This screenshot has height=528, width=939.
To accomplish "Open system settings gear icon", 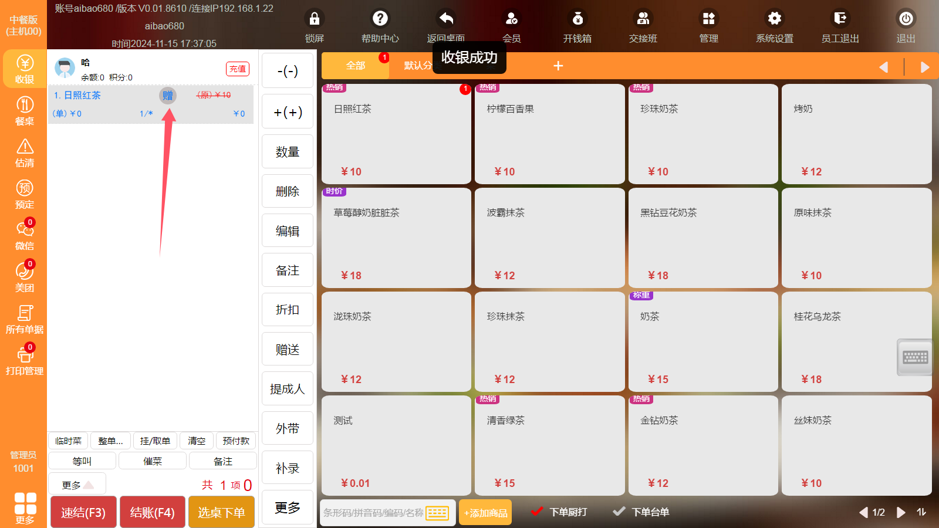I will 775,19.
